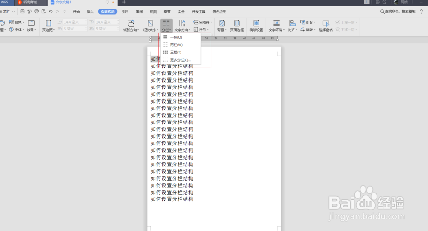Open the 章节 tab
The width and height of the screenshot is (428, 231).
167,12
